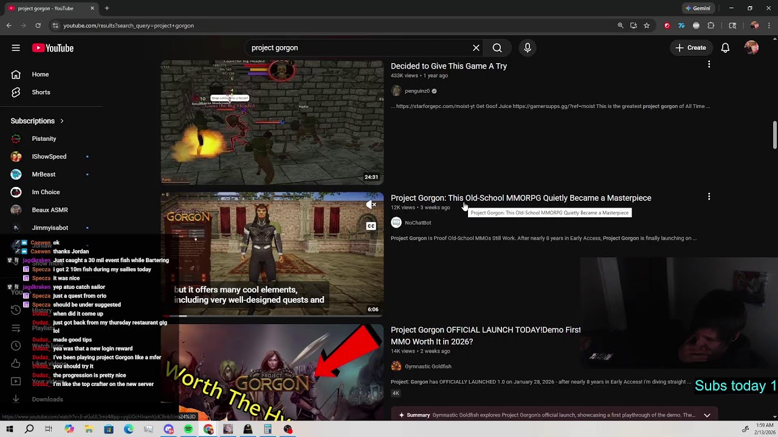Image resolution: width=778 pixels, height=437 pixels.
Task: Focus the 'project gorgon' search field
Action: (359, 48)
